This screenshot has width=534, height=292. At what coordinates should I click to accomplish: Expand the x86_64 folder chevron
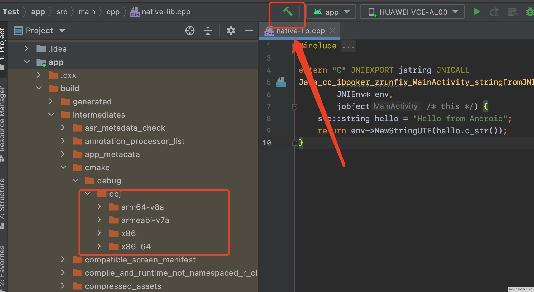pos(99,246)
